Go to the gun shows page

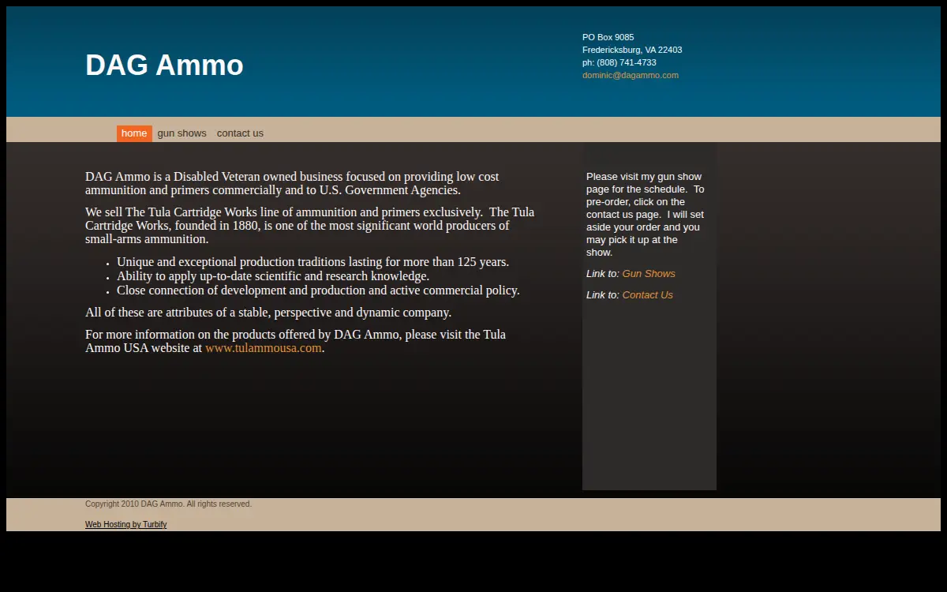[x=182, y=133]
